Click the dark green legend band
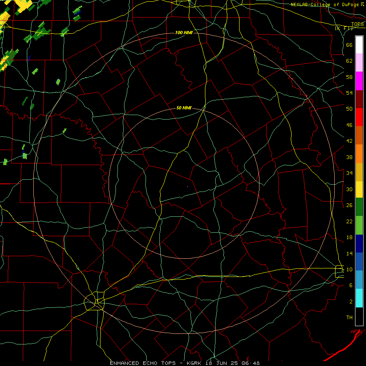Image resolution: width=366 pixels, height=366 pixels. (x=359, y=207)
